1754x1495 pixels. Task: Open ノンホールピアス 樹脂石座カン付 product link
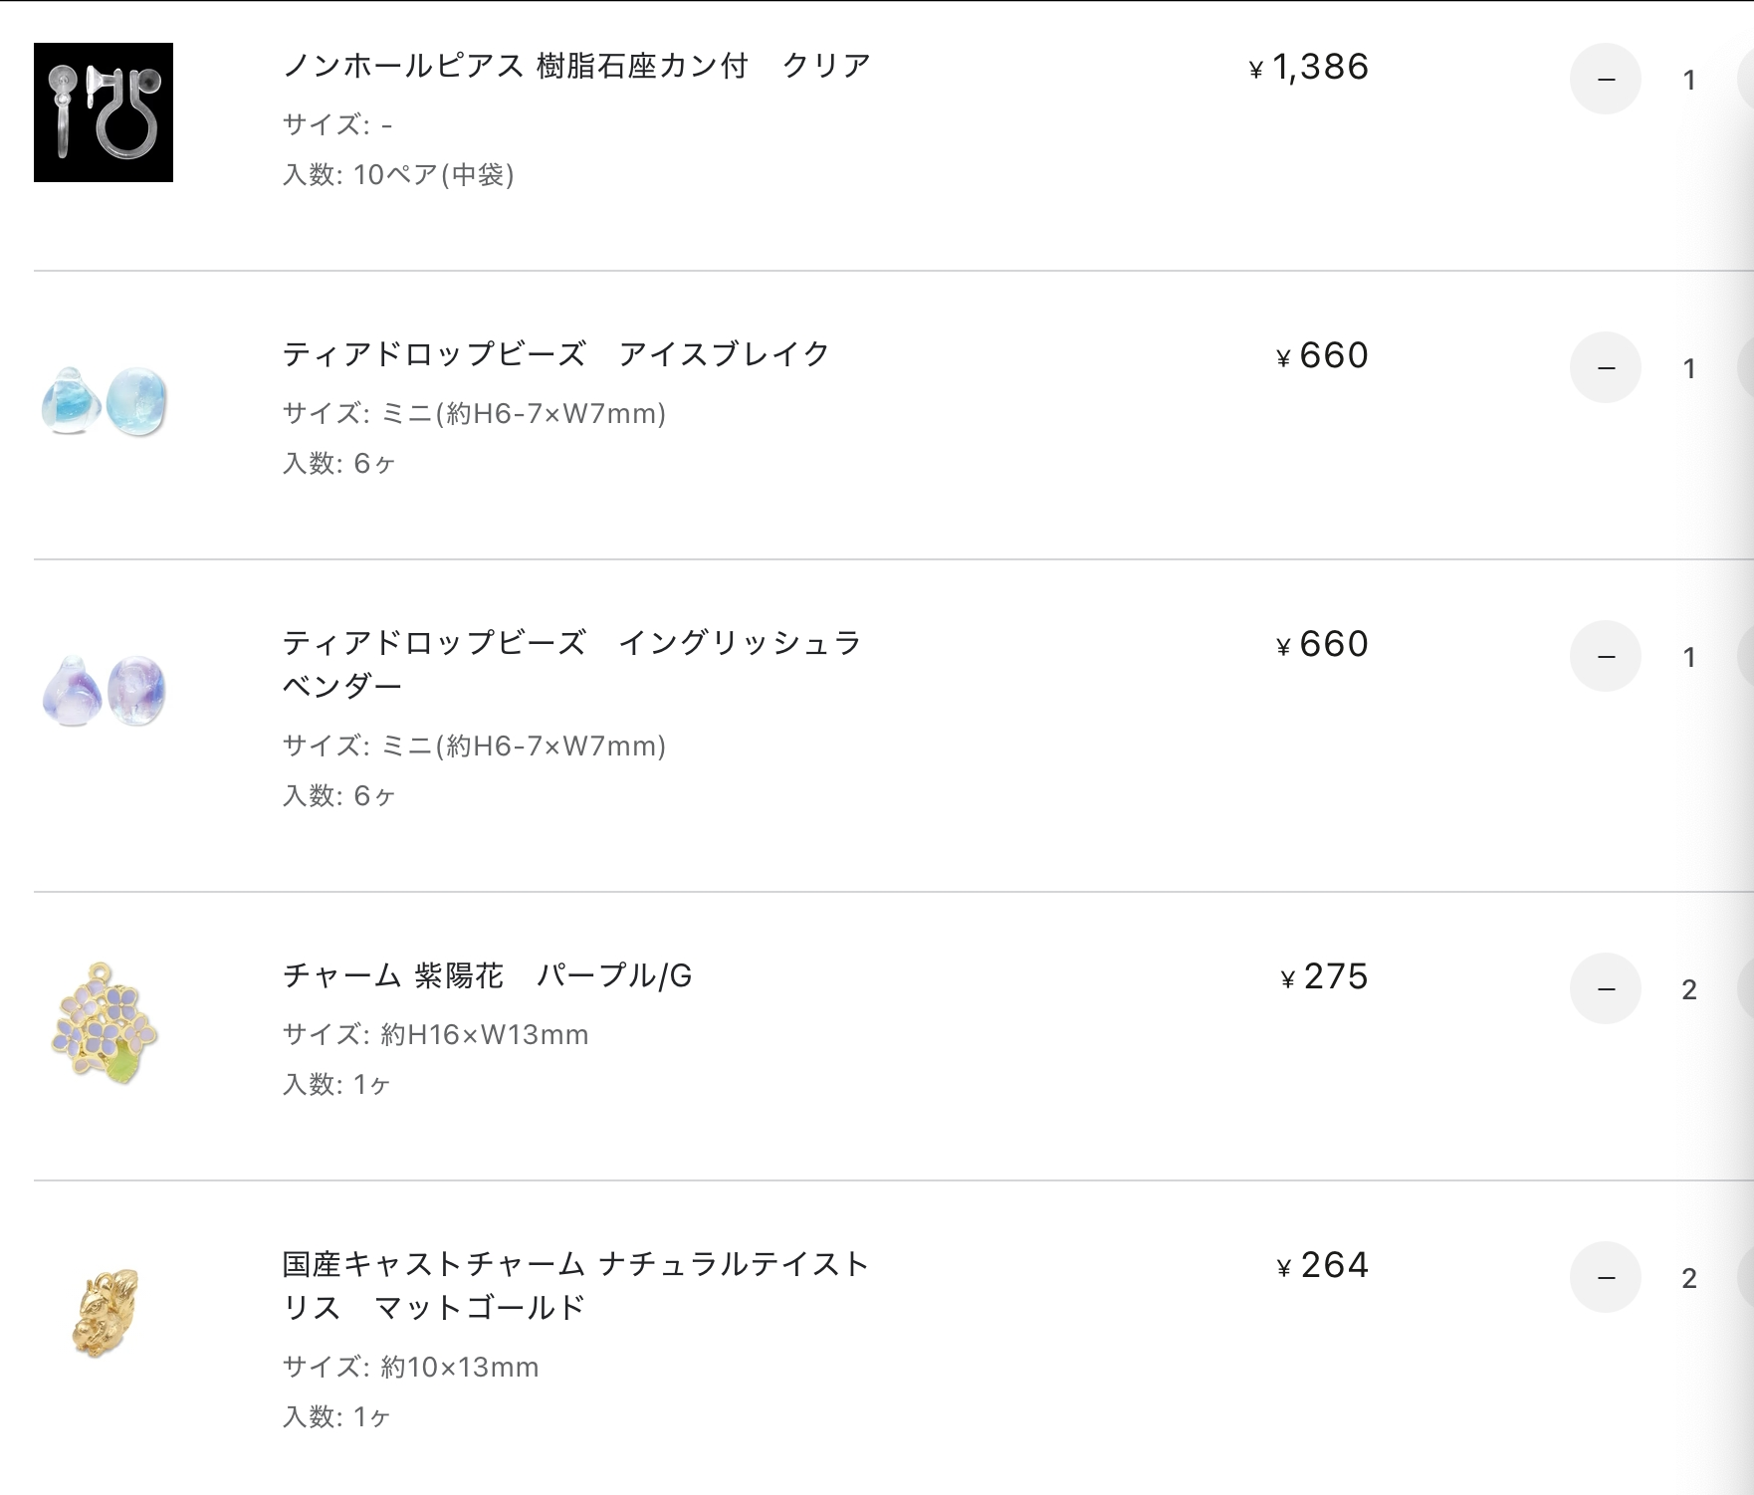[x=576, y=66]
